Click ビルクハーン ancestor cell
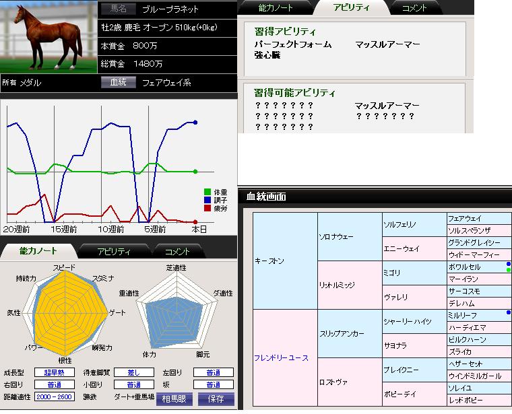 [479, 340]
